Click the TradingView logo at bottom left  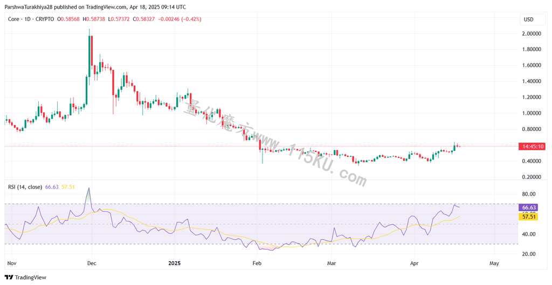tap(25, 277)
